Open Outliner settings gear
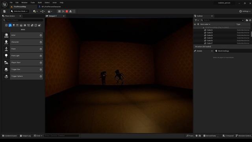252x142 pixels. pyautogui.click(x=250, y=20)
